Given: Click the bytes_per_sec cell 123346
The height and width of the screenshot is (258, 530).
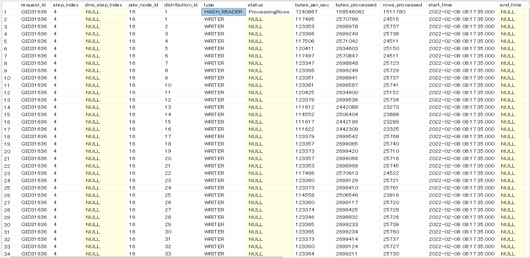Looking at the screenshot, I should [x=313, y=217].
